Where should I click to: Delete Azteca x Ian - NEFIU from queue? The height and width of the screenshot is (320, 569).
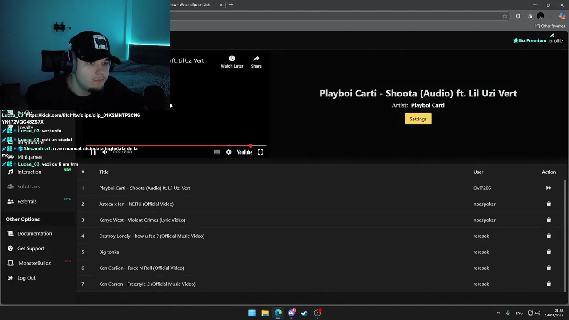pyautogui.click(x=549, y=204)
